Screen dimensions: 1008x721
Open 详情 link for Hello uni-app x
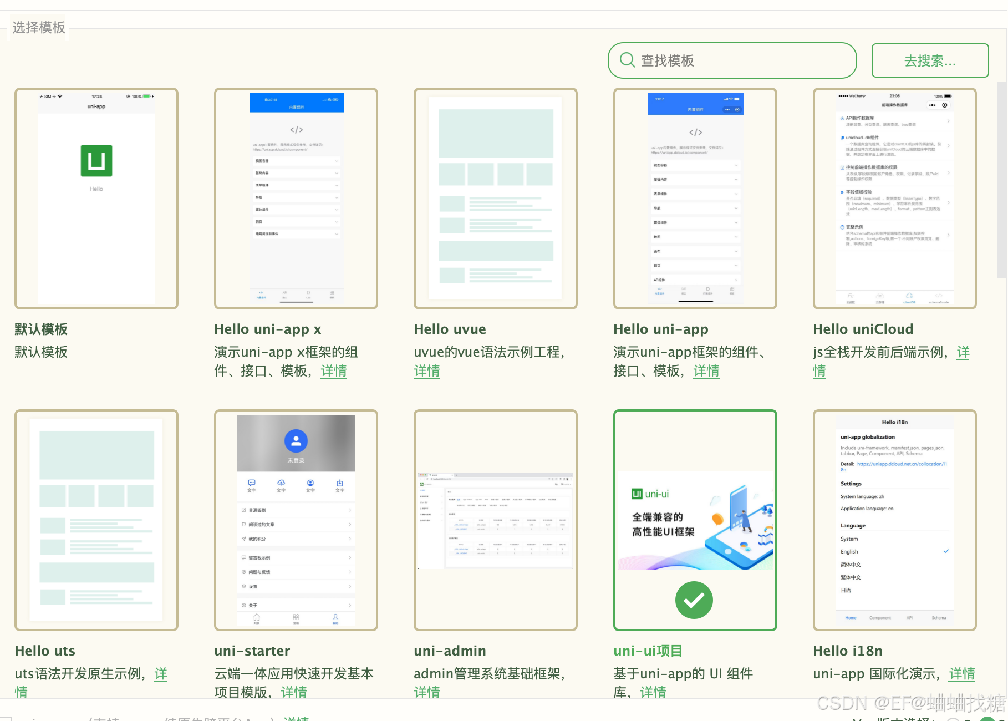[333, 371]
